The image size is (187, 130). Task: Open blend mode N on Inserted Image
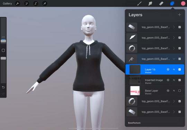click(174, 80)
